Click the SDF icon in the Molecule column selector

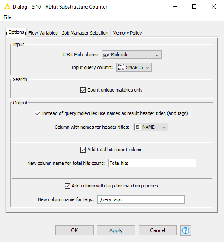coord(106,55)
